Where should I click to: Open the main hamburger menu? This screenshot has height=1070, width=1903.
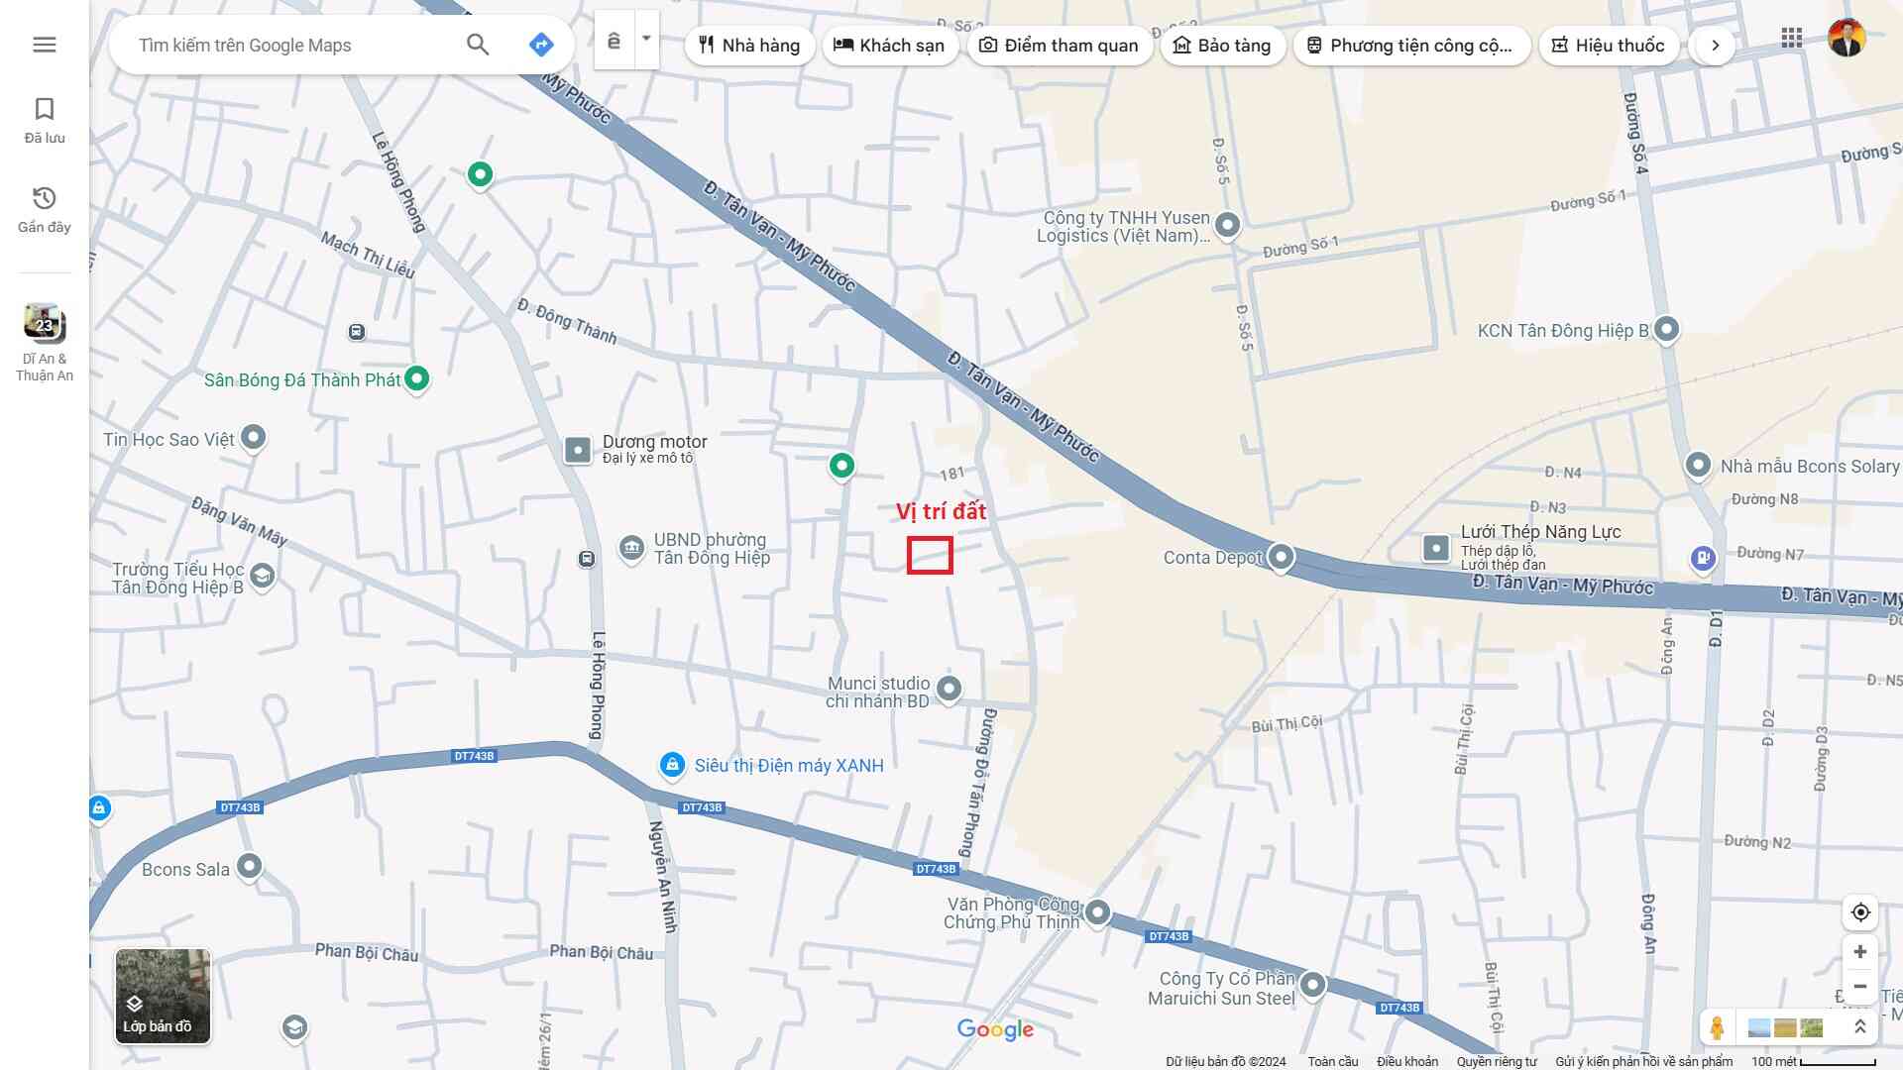coord(44,45)
